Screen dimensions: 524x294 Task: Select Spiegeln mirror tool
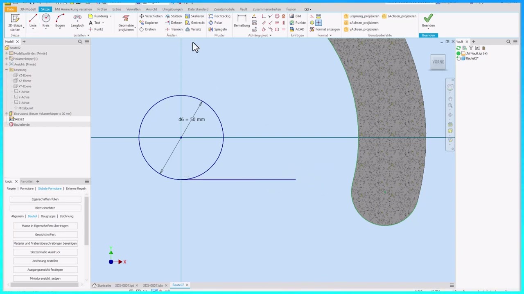pyautogui.click(x=218, y=29)
